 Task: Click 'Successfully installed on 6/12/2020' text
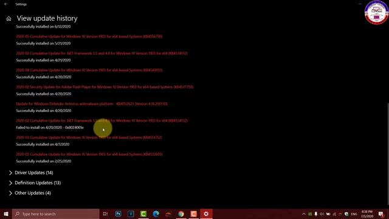[x=43, y=26]
